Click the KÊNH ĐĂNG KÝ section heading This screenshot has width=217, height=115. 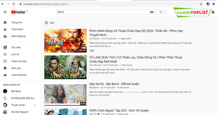(12, 85)
